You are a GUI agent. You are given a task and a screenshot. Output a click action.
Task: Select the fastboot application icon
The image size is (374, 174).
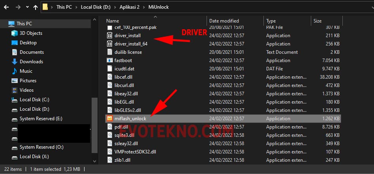point(110,61)
